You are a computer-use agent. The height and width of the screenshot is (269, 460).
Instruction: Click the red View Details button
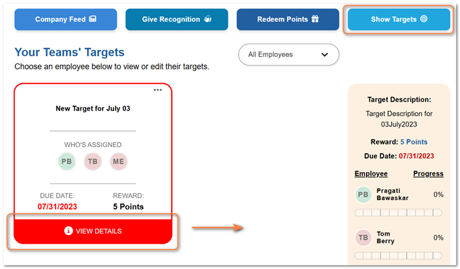pyautogui.click(x=93, y=232)
